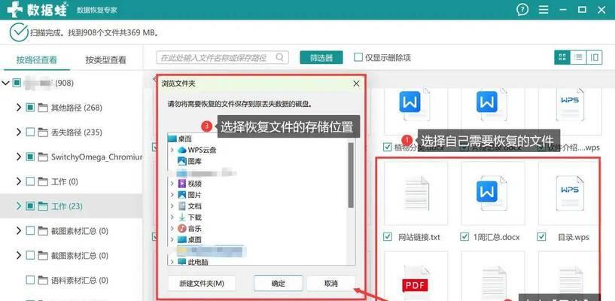Click the 视频 folder icon in dialog
This screenshot has width=615, height=301.
click(182, 183)
